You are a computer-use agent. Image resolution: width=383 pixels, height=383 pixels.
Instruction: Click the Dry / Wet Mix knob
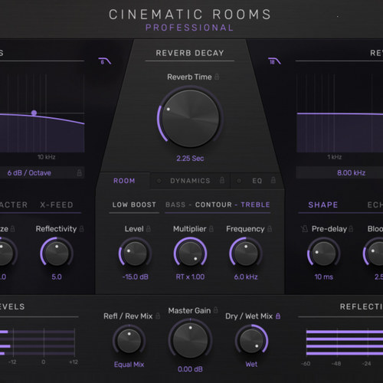[x=251, y=341]
